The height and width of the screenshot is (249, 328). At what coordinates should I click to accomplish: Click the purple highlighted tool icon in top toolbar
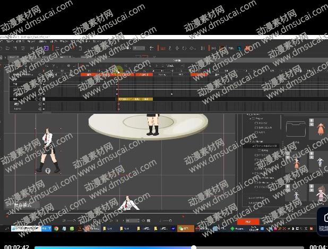tap(46, 48)
